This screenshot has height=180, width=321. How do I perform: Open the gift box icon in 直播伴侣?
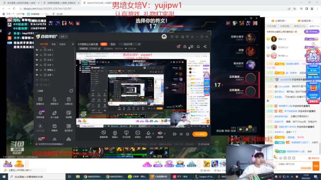[x=179, y=46]
